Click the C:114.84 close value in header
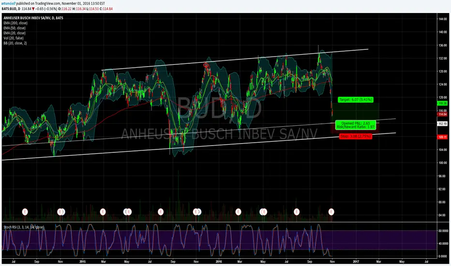 click(x=106, y=9)
